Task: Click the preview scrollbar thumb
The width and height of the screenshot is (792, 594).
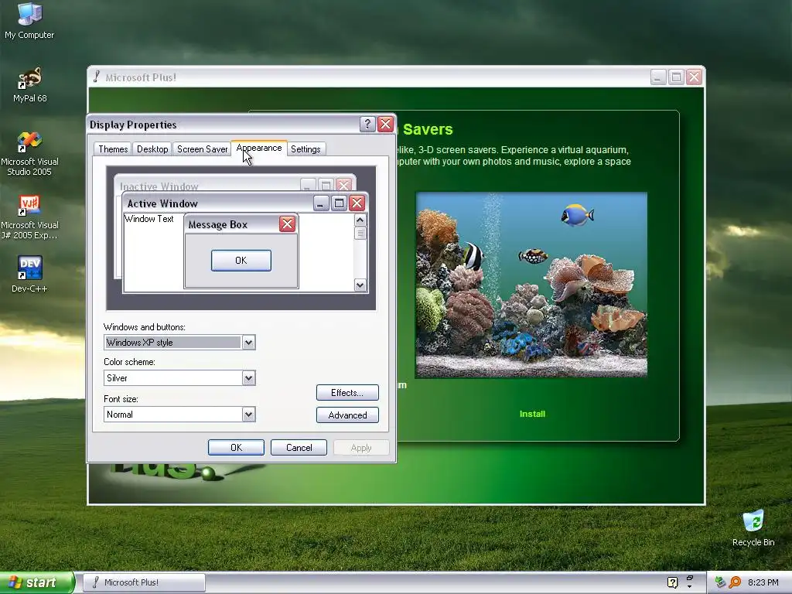Action: [360, 234]
